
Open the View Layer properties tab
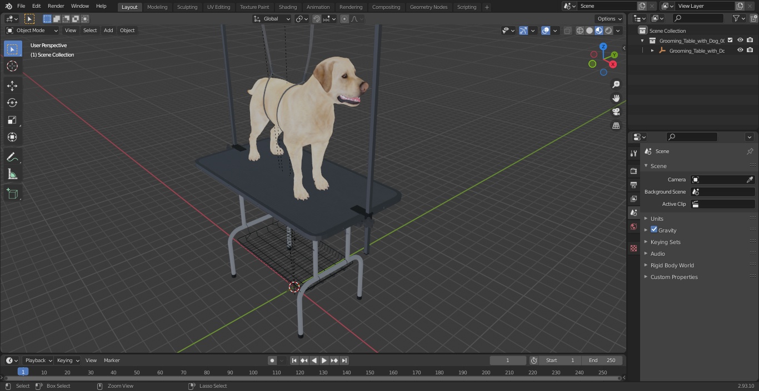[x=633, y=199]
